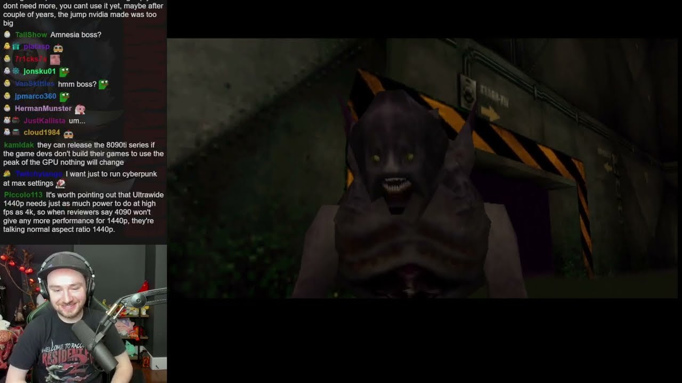This screenshot has height=383, width=682.
Task: Click the badge icon before HermanMunster
Action: click(x=7, y=109)
